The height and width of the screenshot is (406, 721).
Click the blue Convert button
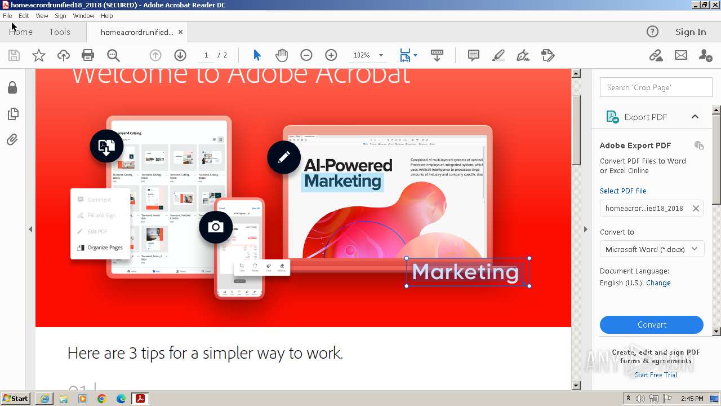click(652, 325)
